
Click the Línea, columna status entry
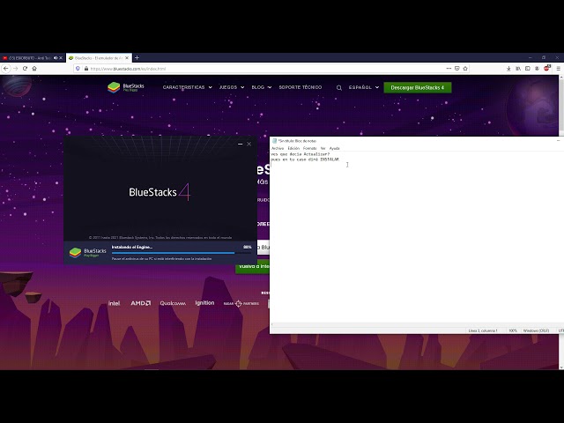click(x=483, y=330)
